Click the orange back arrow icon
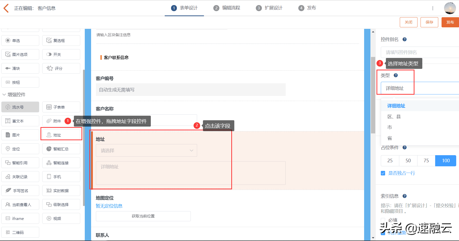Image resolution: width=459 pixels, height=241 pixels. click(x=6, y=8)
